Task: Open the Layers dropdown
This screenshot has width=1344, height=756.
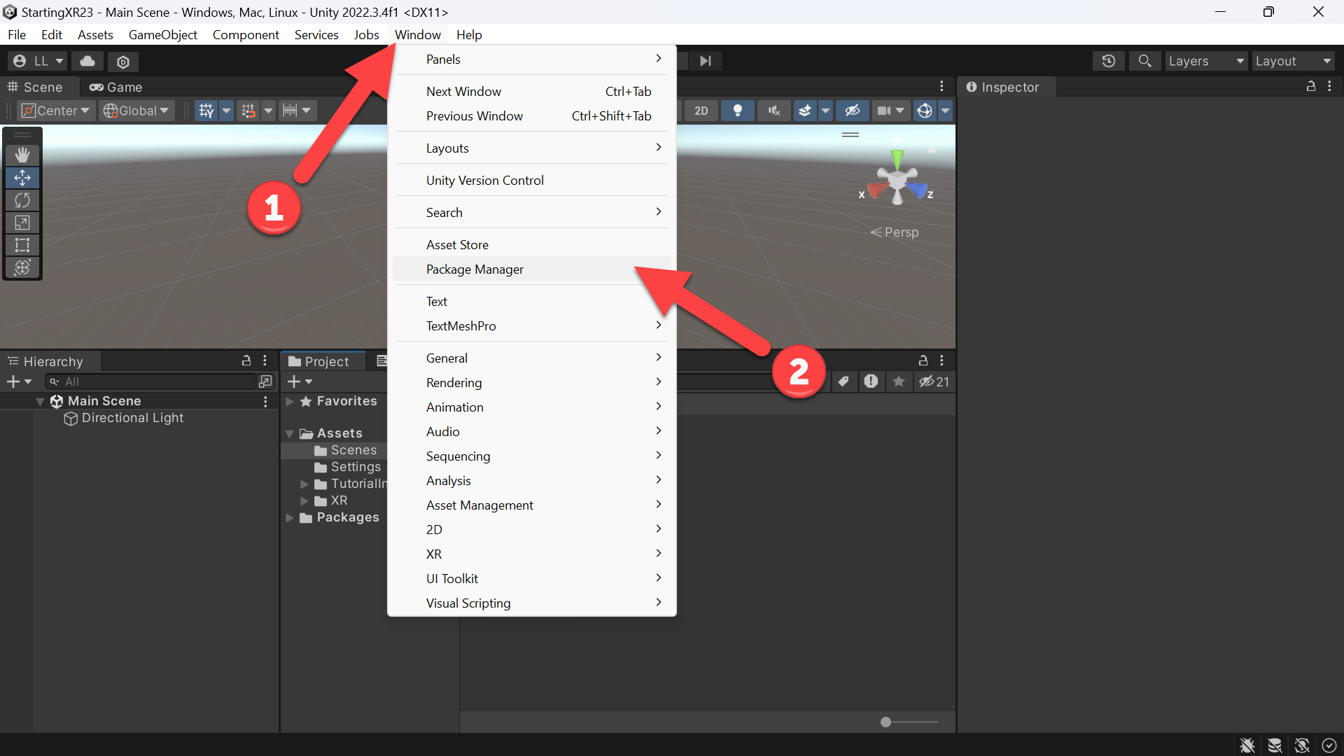Action: tap(1206, 62)
